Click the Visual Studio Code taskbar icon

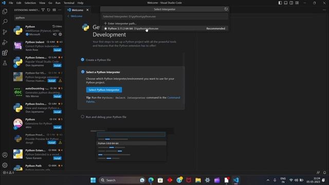click(236, 180)
